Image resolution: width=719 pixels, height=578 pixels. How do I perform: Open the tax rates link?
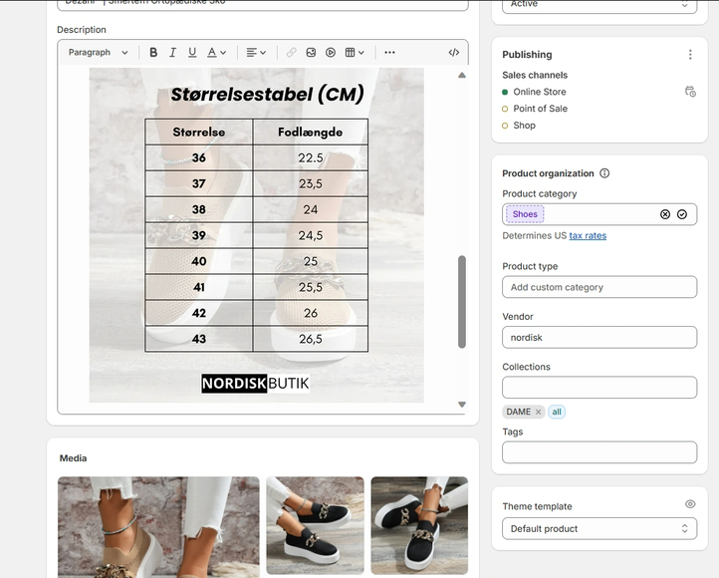(x=588, y=236)
